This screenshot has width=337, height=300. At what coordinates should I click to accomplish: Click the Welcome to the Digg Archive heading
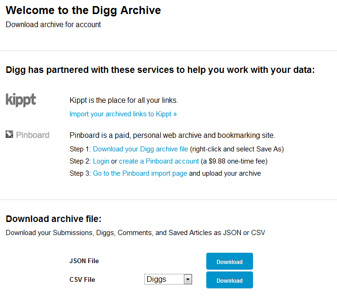(83, 10)
